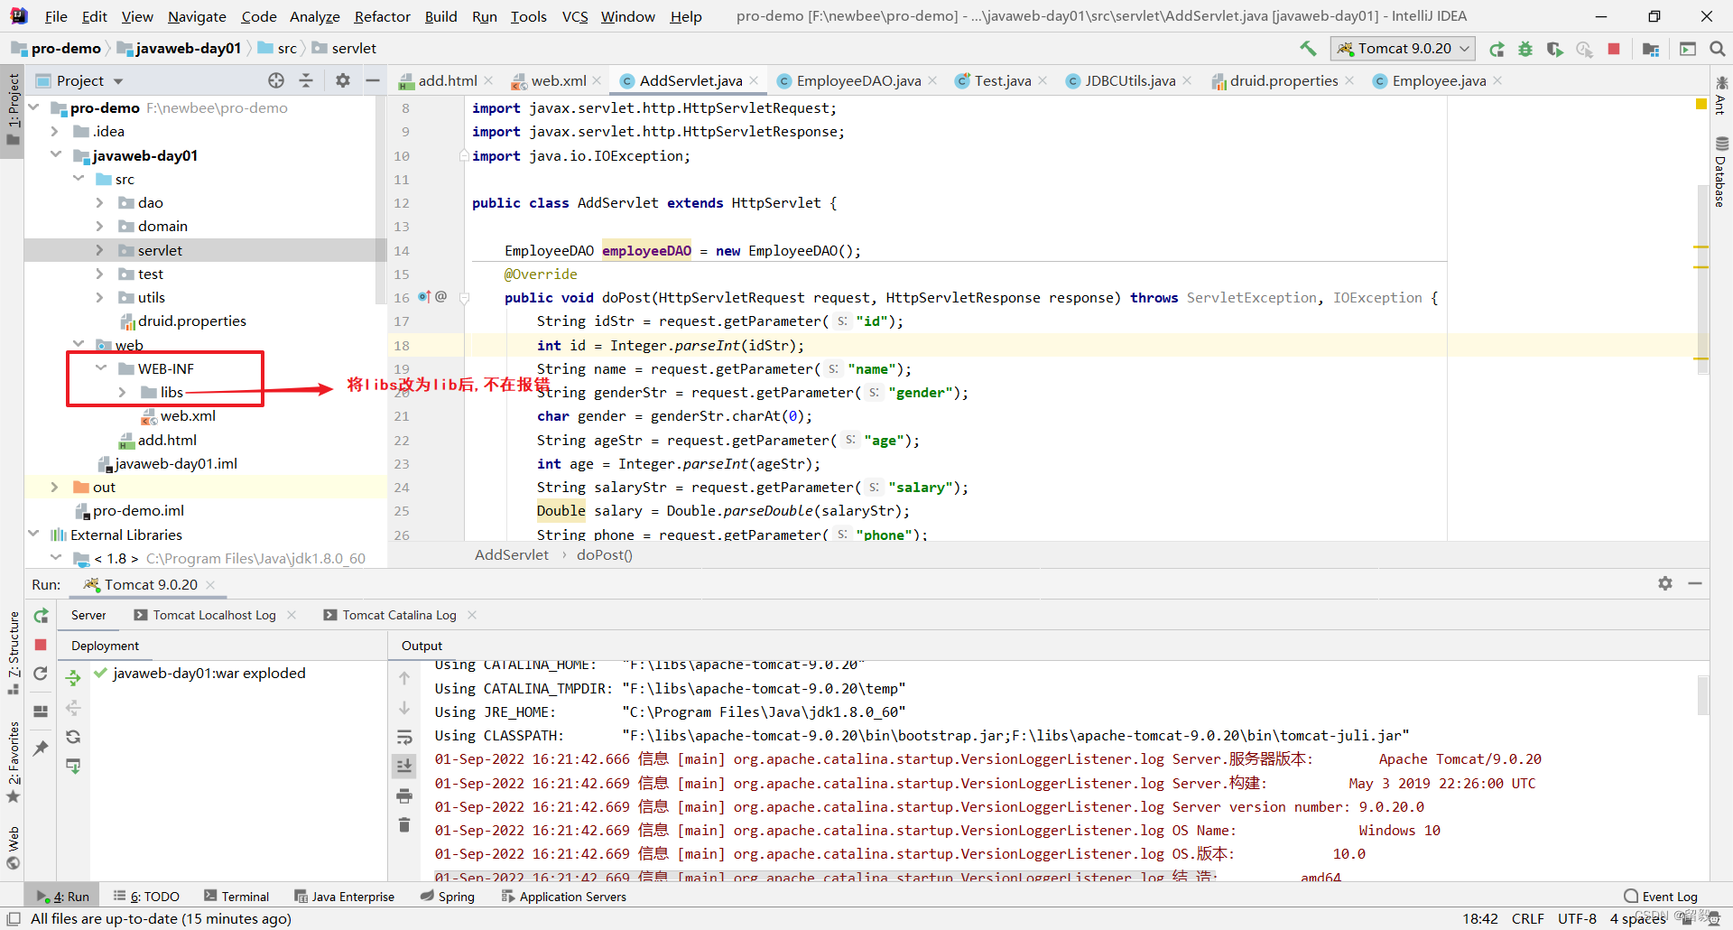1733x930 pixels.
Task: Click CRLF line separator in status bar
Action: pos(1527,918)
